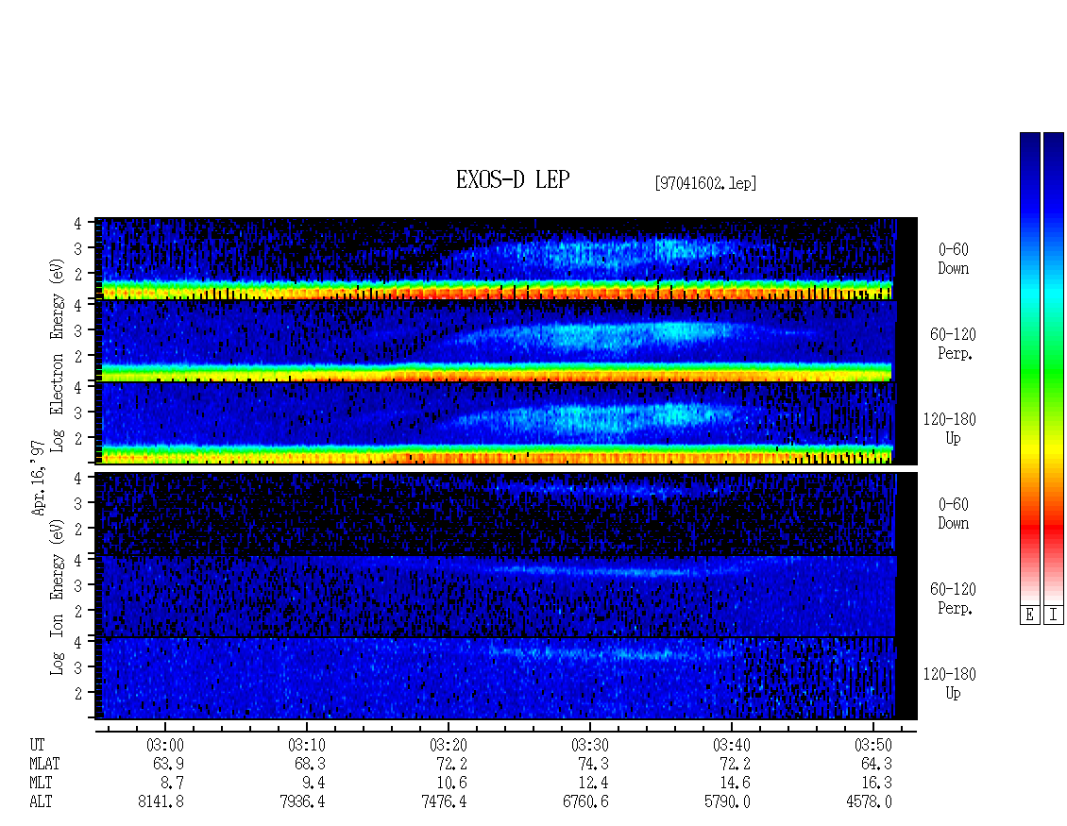Viewport: 1067px width, 826px height.
Task: Click the Apr.16,'97 date label
Action: tap(39, 477)
